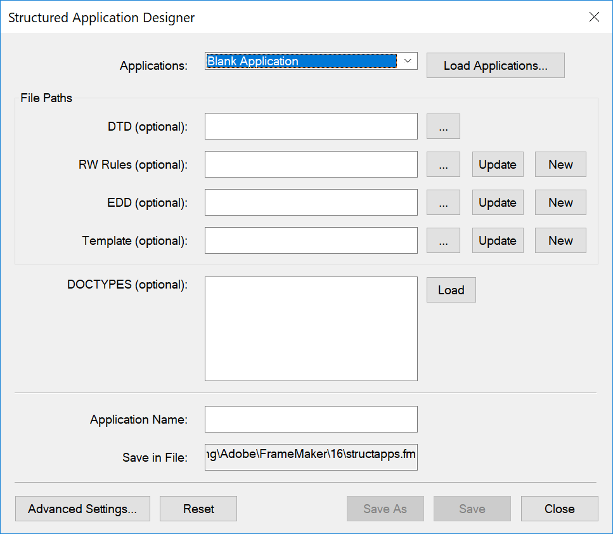Reset the application designer form

pyautogui.click(x=198, y=509)
